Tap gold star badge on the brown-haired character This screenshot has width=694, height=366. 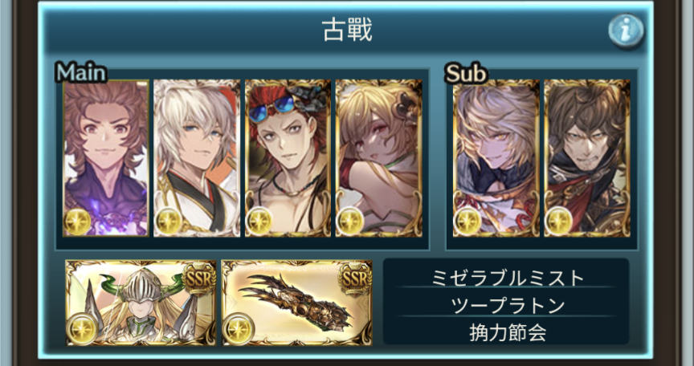pyautogui.click(x=77, y=222)
